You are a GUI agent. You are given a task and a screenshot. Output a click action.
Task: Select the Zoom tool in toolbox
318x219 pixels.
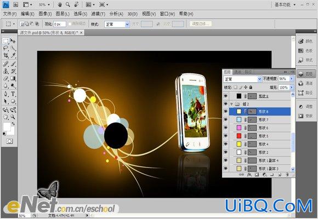tap(13, 117)
